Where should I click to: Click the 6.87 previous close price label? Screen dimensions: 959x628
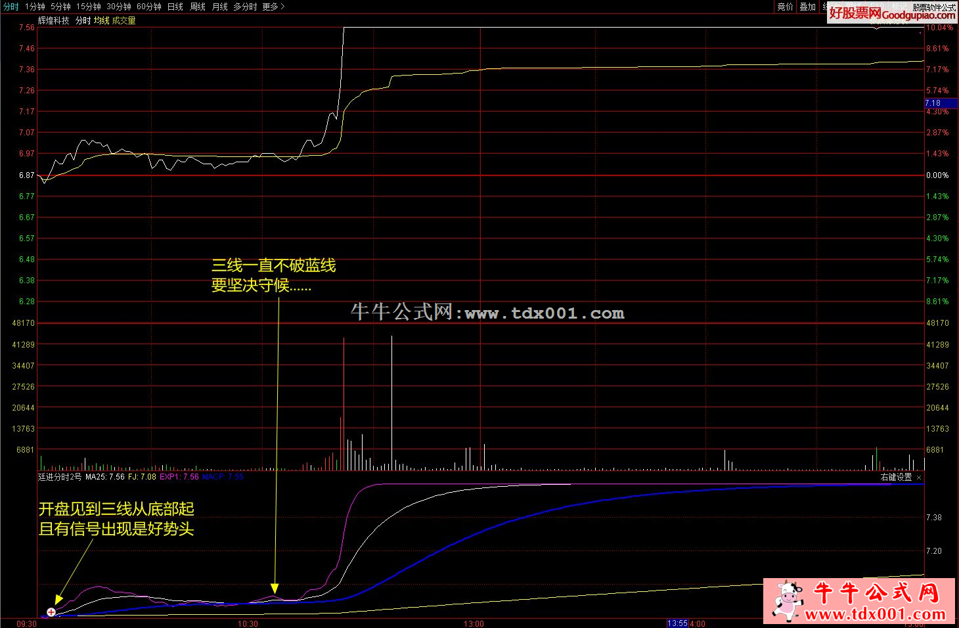click(27, 175)
